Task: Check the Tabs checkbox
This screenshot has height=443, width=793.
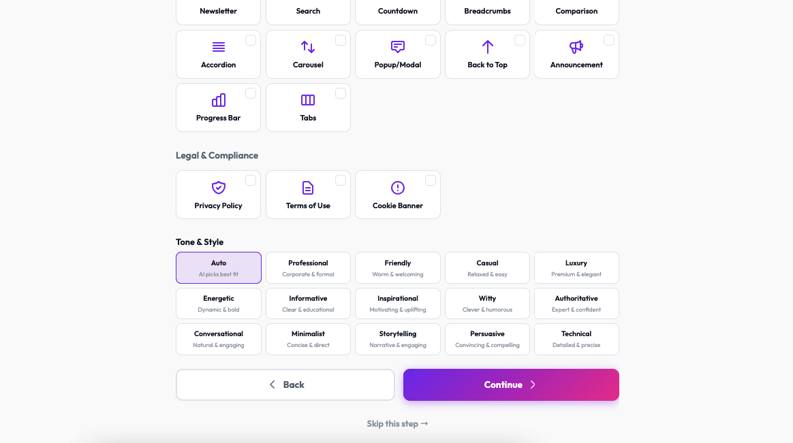Action: [x=341, y=93]
